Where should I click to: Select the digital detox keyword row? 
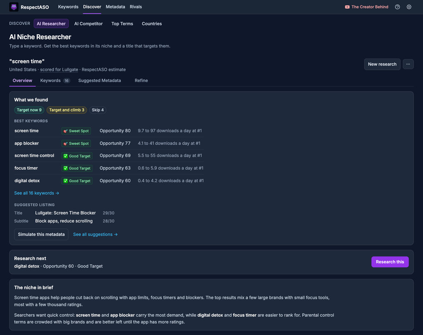coord(109,181)
